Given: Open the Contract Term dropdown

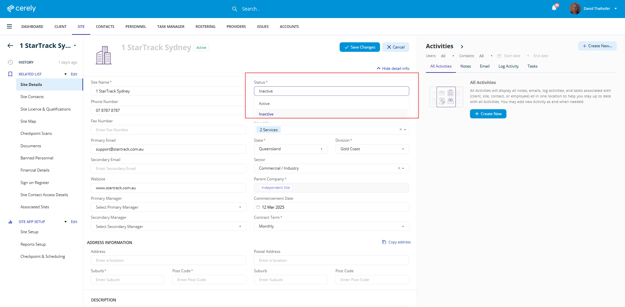Looking at the screenshot, I should pos(331,226).
